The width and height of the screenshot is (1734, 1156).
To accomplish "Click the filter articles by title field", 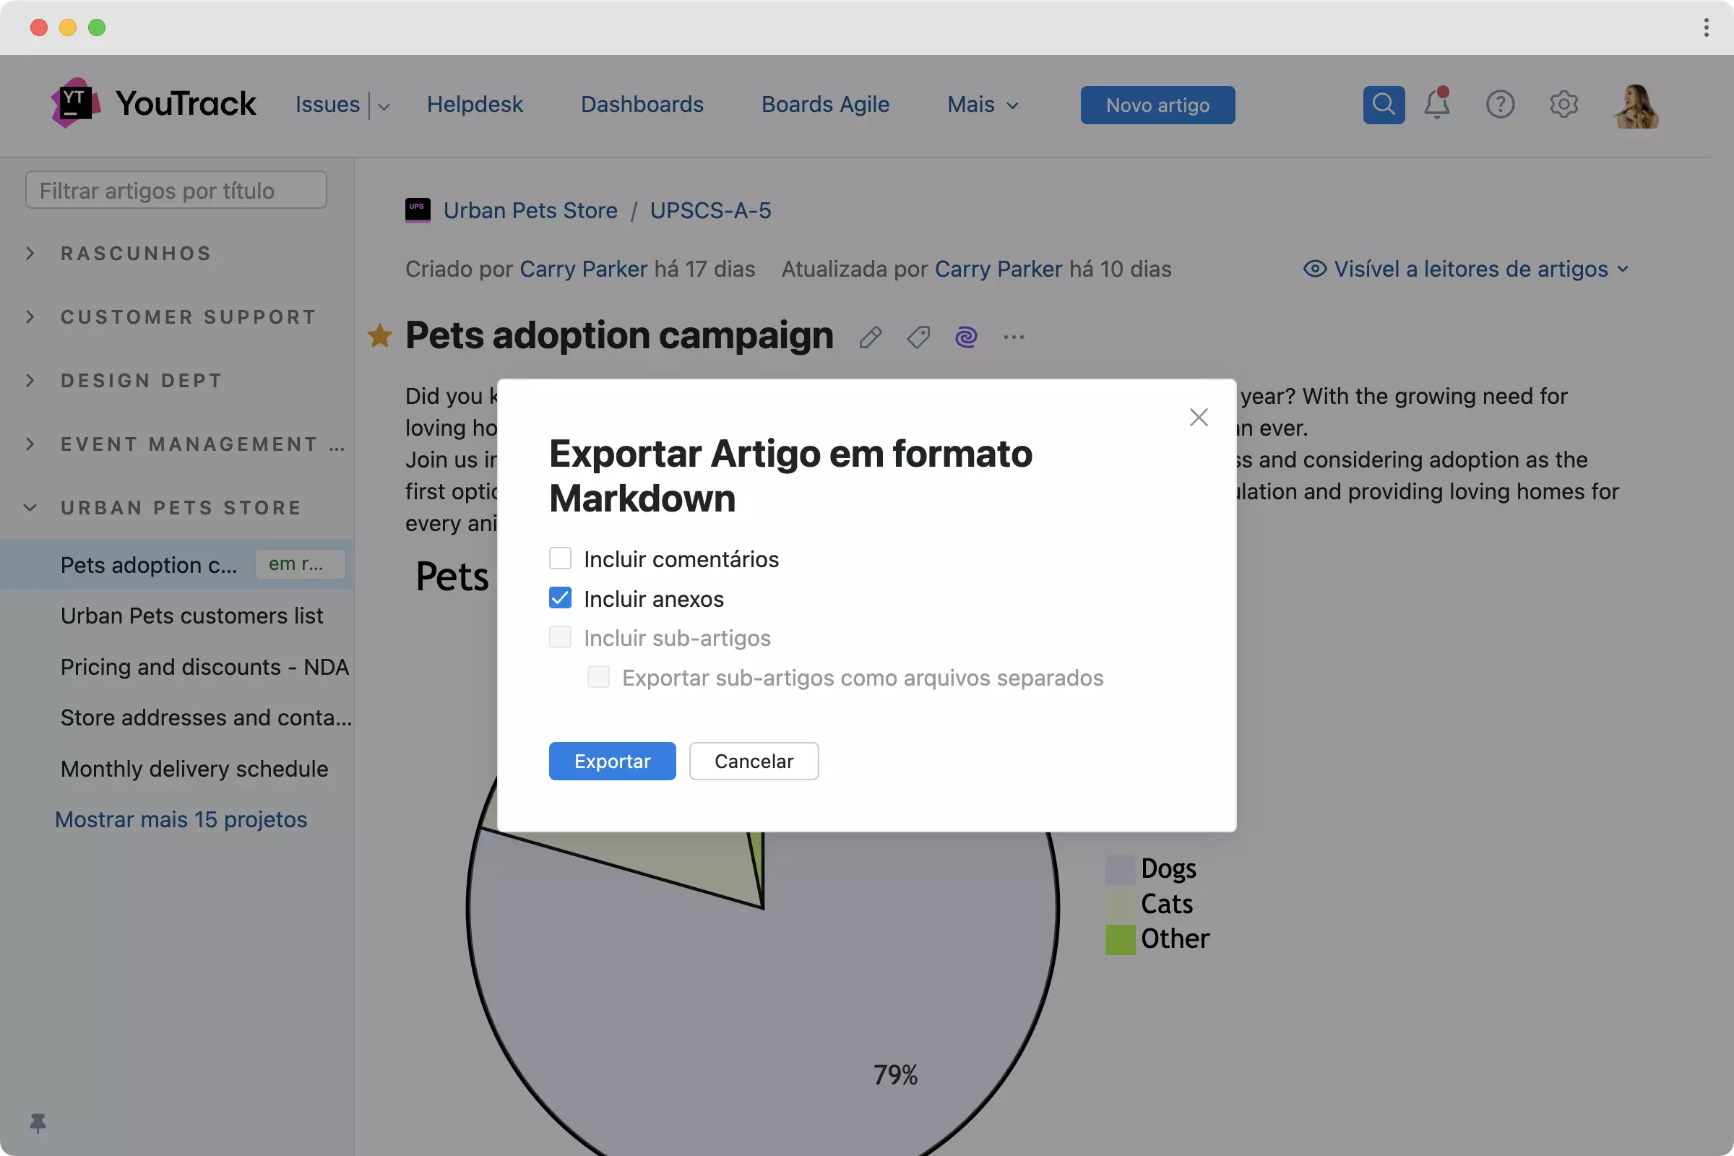I will click(x=176, y=191).
